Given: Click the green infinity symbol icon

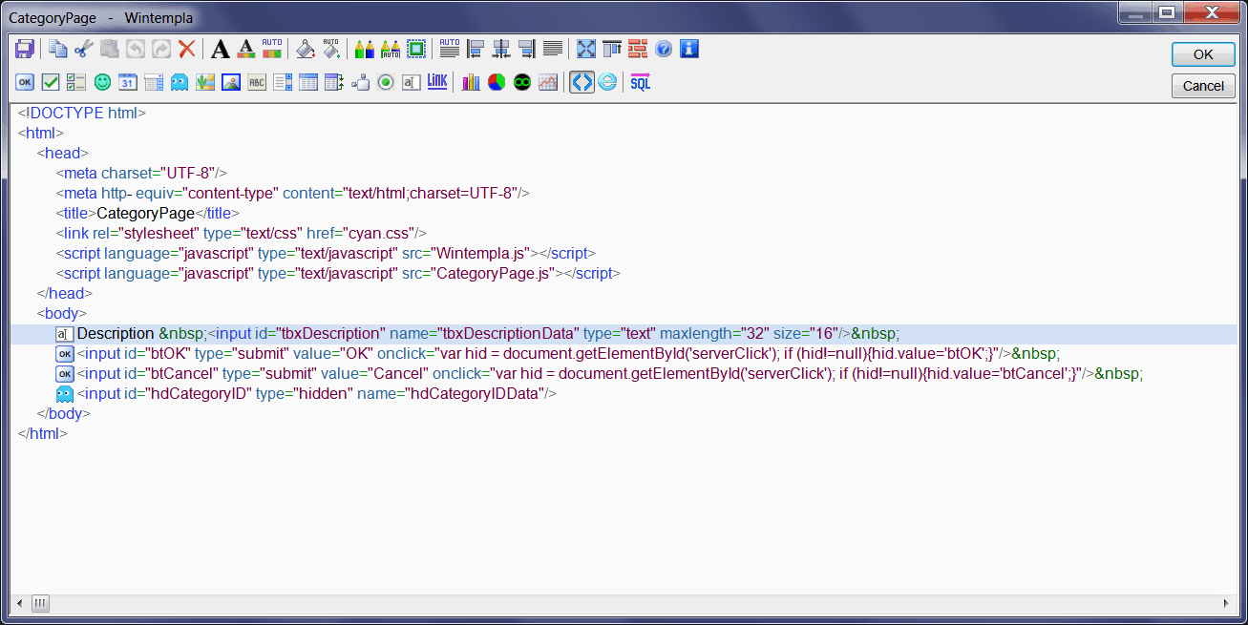Looking at the screenshot, I should pos(522,82).
